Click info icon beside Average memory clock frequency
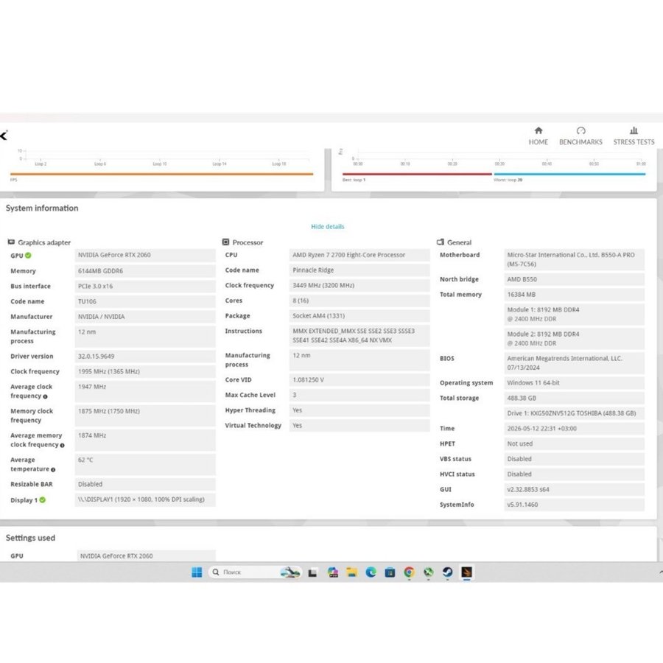 point(62,445)
